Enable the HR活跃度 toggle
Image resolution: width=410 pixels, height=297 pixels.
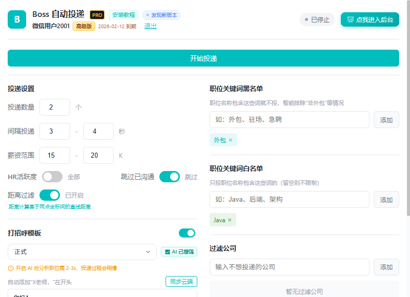coord(52,176)
